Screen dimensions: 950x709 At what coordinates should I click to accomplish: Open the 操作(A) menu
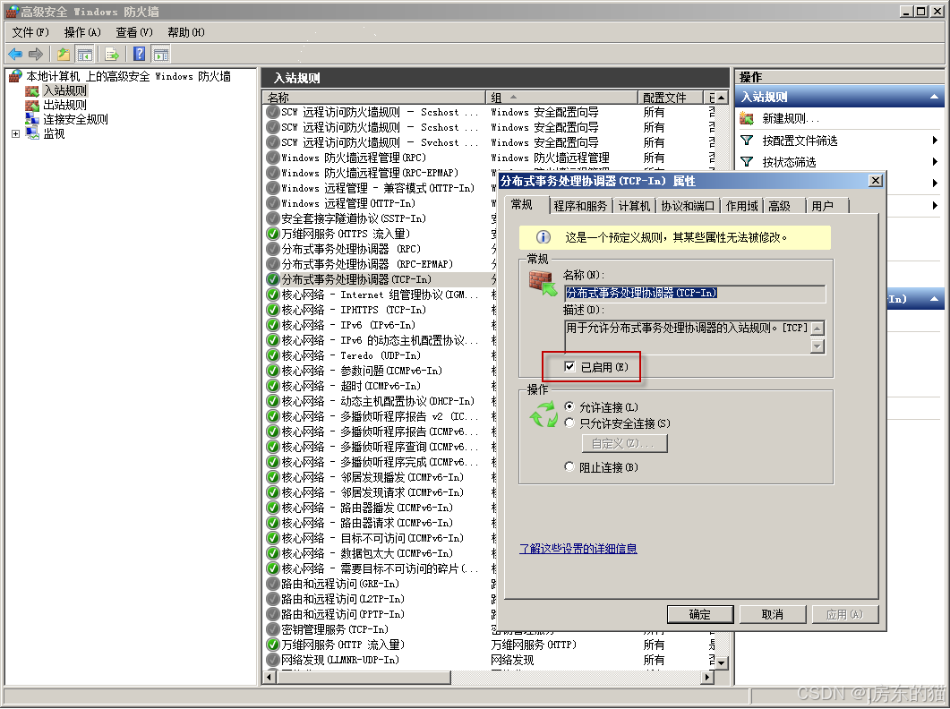pos(82,32)
